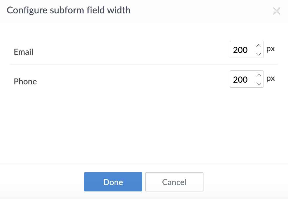Click the footer area right of Cancel
This screenshot has width=288, height=199.
pyautogui.click(x=245, y=182)
